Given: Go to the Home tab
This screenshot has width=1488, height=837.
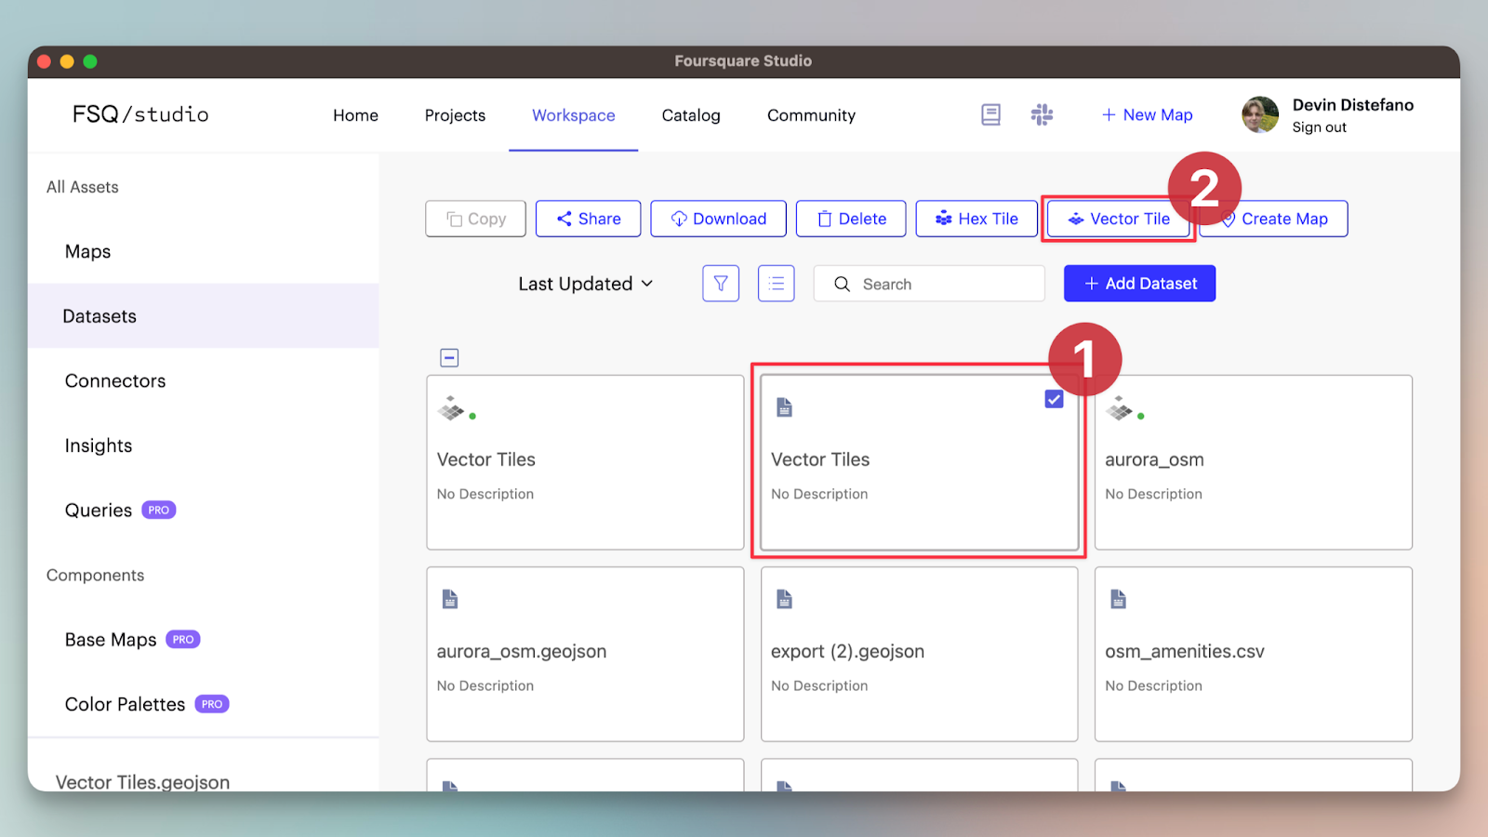Looking at the screenshot, I should pos(355,115).
